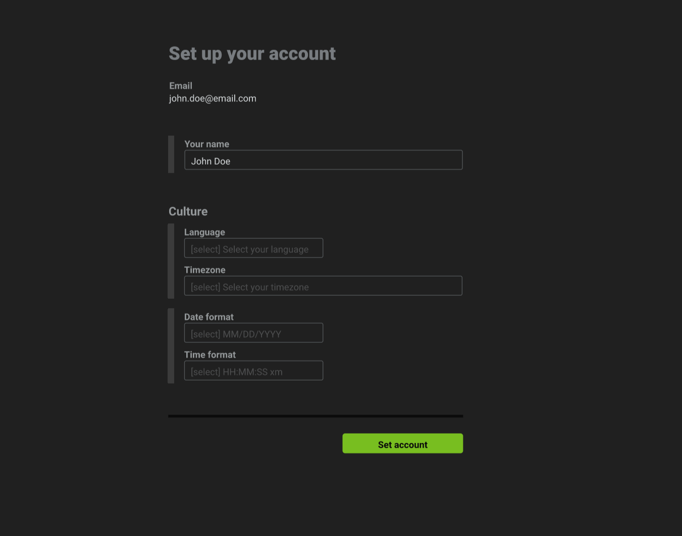Expand the Timezone select dropdown
Image resolution: width=682 pixels, height=536 pixels.
323,286
